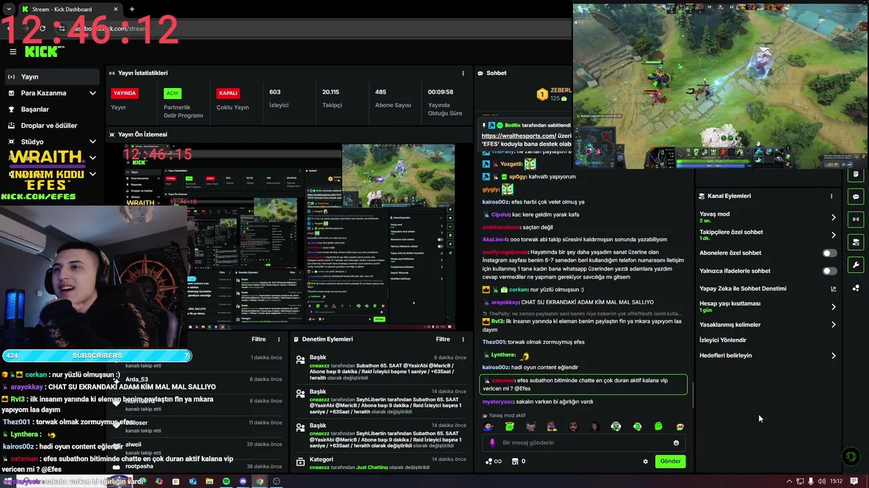The height and width of the screenshot is (488, 869).
Task: Open the wraithesports.com link in pinned message
Action: pos(519,136)
